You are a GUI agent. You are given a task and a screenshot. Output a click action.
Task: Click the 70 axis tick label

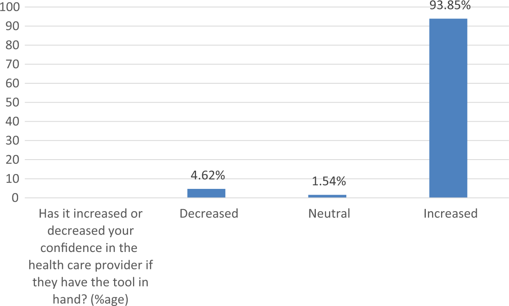click(x=12, y=64)
